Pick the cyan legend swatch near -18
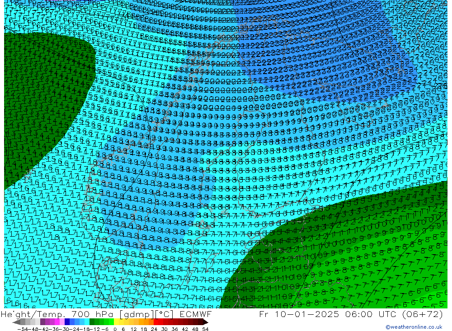 [x=87, y=322]
